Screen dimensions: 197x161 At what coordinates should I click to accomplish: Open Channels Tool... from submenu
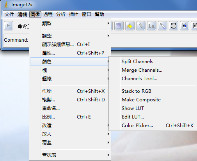(153, 79)
